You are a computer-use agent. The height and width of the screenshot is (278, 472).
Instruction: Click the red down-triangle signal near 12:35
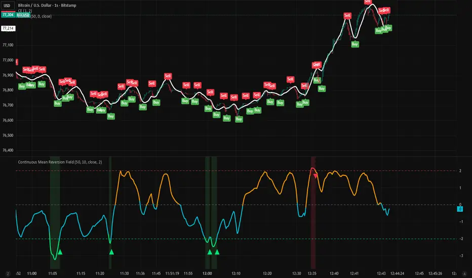point(316,176)
